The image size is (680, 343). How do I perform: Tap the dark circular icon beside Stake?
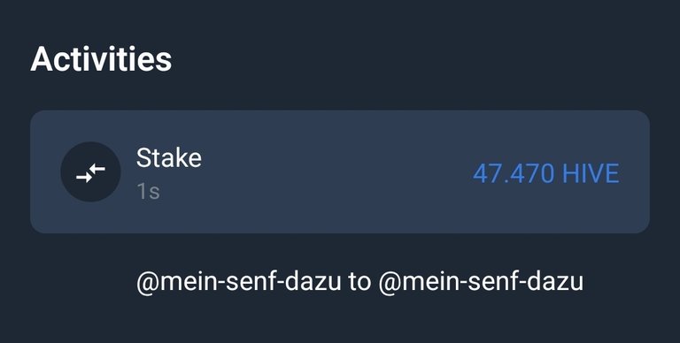point(90,171)
